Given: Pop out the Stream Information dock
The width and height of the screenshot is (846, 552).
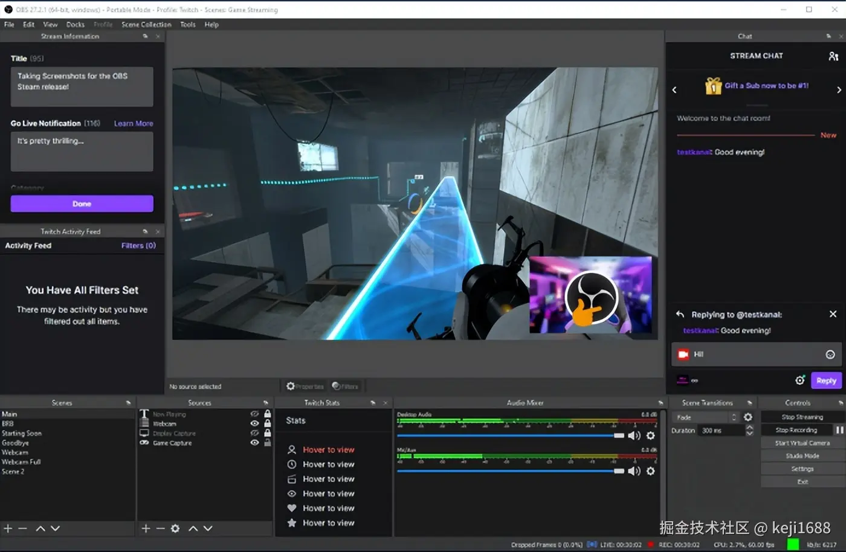Looking at the screenshot, I should (145, 36).
